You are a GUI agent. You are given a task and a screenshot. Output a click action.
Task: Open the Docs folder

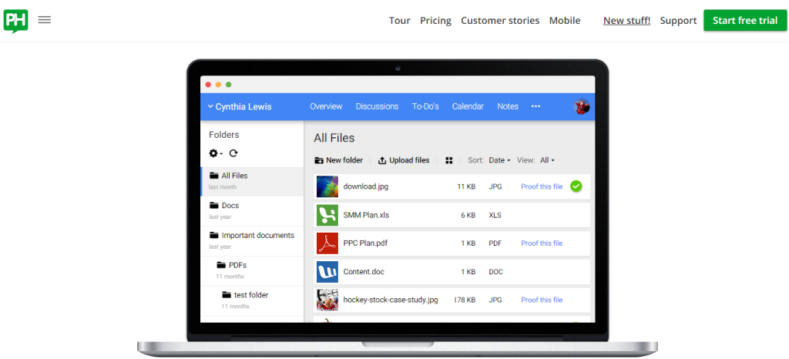point(252,210)
